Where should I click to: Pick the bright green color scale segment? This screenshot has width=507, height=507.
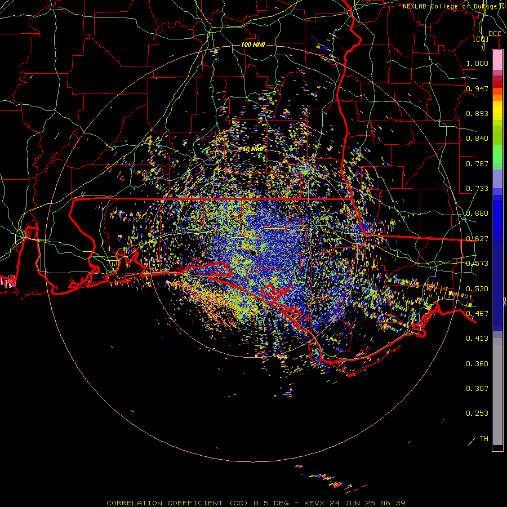[497, 154]
